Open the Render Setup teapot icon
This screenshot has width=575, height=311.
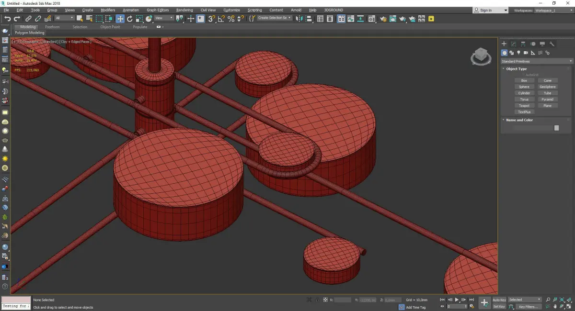[383, 19]
